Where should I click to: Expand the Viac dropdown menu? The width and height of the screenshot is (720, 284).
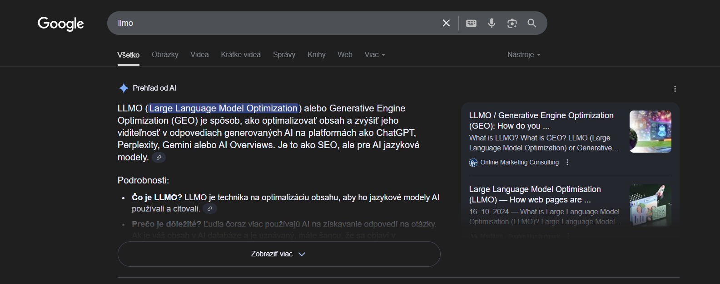pos(375,54)
